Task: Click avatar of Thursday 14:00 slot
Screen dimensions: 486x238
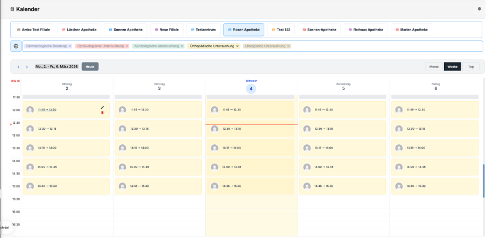Action: (x=307, y=167)
